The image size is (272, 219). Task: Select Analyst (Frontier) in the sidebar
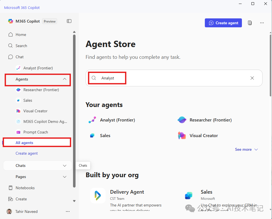coord(38,68)
